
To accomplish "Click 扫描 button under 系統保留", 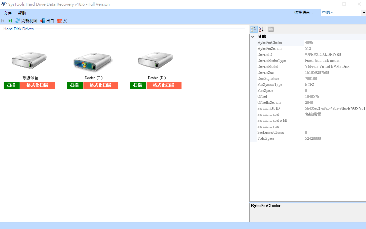I will (x=11, y=85).
